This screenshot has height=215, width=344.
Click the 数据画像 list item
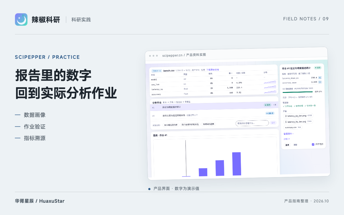pyautogui.click(x=35, y=115)
